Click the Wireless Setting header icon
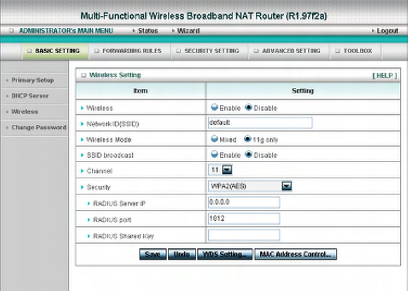408x291 pixels. [x=84, y=75]
